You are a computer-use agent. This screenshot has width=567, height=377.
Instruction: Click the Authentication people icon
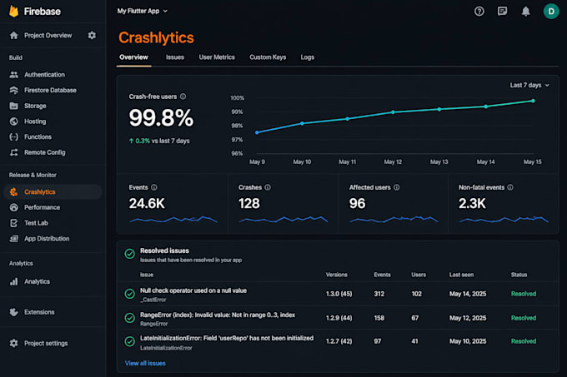click(x=13, y=75)
